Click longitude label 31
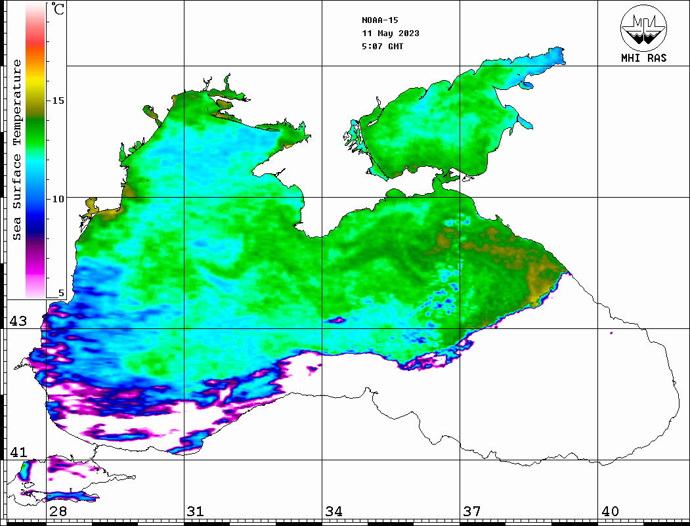 196,512
